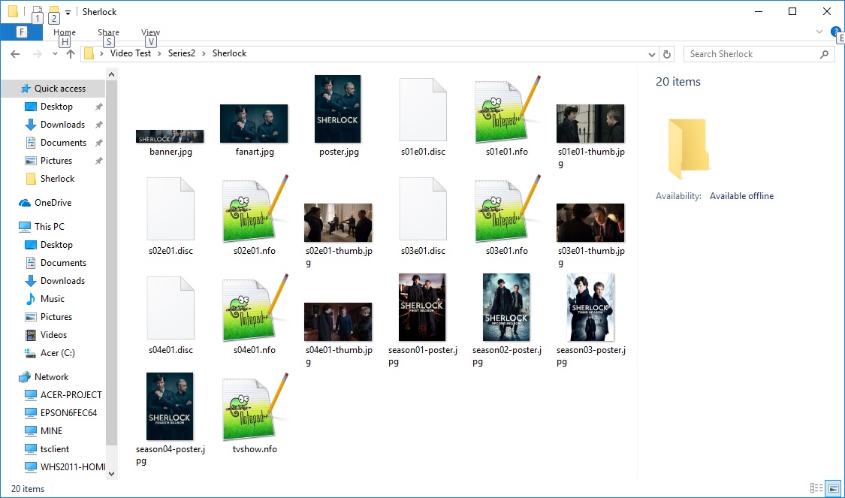This screenshot has height=498, width=845.
Task: Navigate back using the back arrow
Action: tap(15, 53)
